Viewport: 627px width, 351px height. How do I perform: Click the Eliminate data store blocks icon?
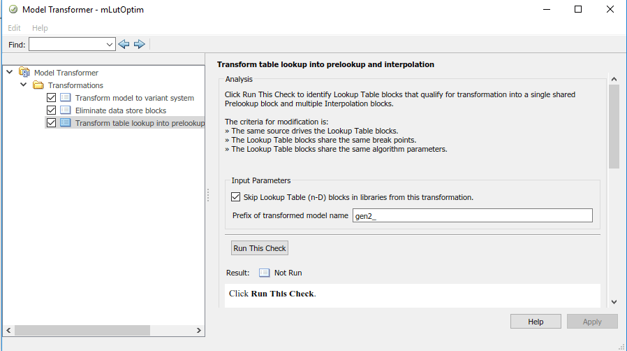[66, 110]
